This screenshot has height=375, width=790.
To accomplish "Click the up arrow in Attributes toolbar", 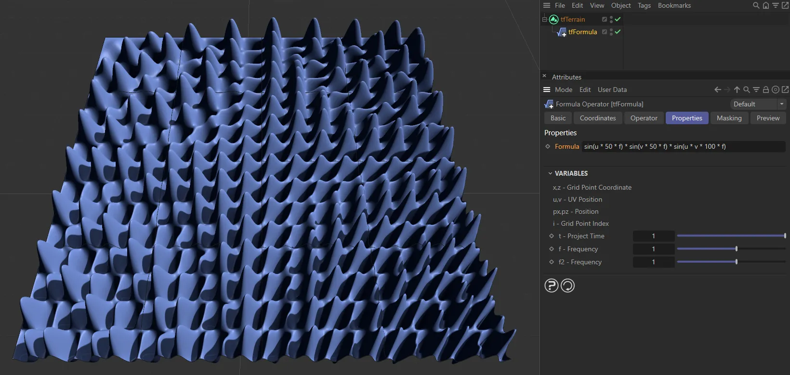I will coord(737,90).
